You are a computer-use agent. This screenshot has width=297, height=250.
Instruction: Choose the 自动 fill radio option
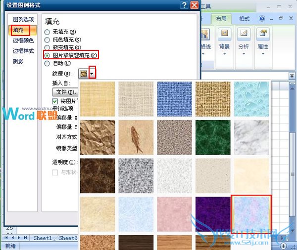tap(47, 64)
